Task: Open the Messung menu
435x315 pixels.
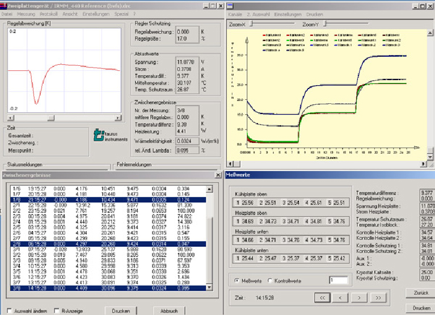Action: click(26, 13)
